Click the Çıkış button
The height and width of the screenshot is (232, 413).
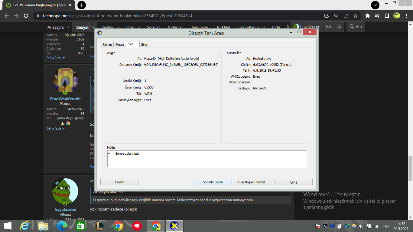(294, 182)
